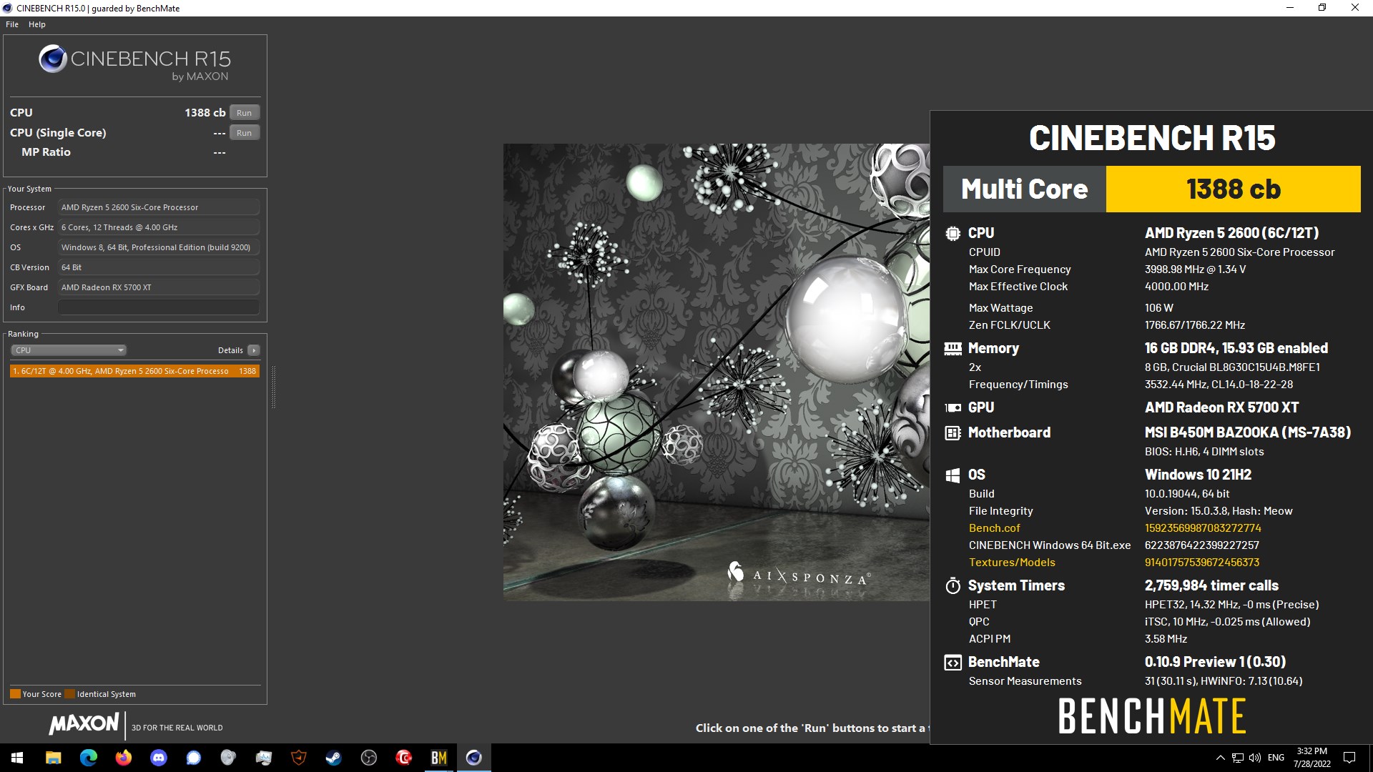Image resolution: width=1373 pixels, height=772 pixels.
Task: Show hidden system tray icons
Action: tap(1220, 758)
